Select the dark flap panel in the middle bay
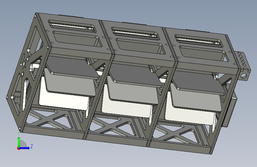Screen dimensions: 257x167 click(x=136, y=75)
